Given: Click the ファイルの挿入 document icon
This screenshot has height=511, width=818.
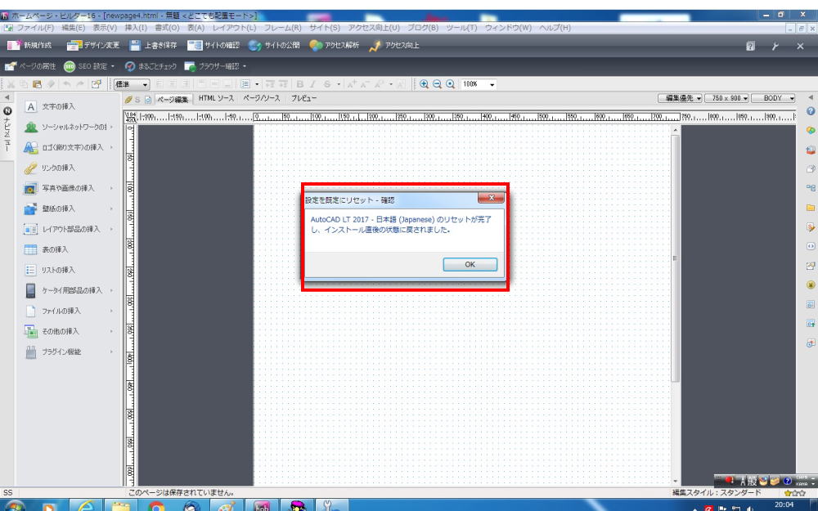Looking at the screenshot, I should [31, 311].
